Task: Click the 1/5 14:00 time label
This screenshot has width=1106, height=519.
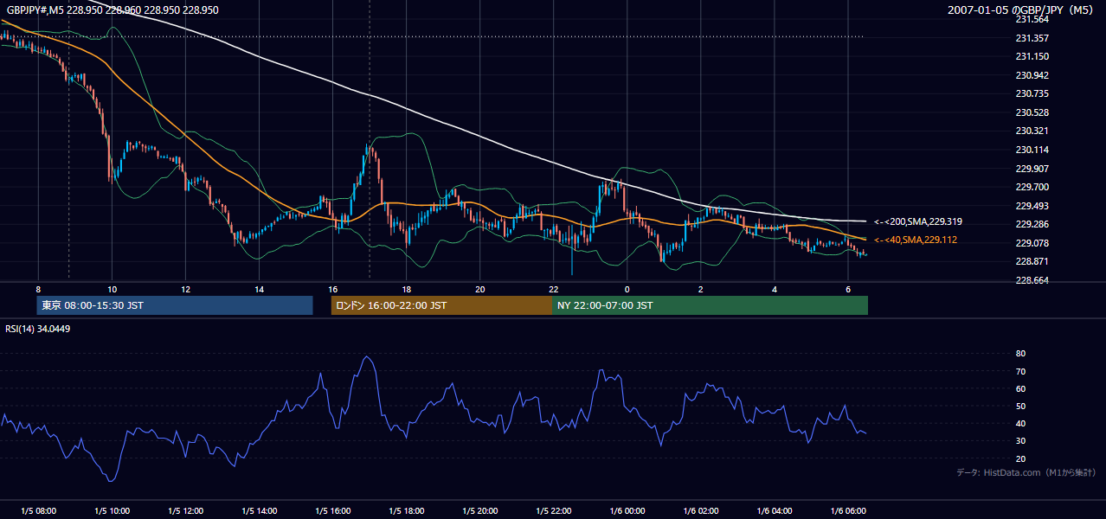Action: tap(260, 511)
